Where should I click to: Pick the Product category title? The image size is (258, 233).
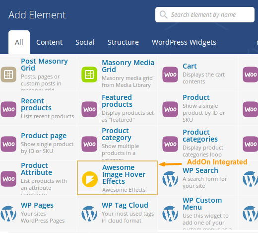pyautogui.click(x=117, y=134)
